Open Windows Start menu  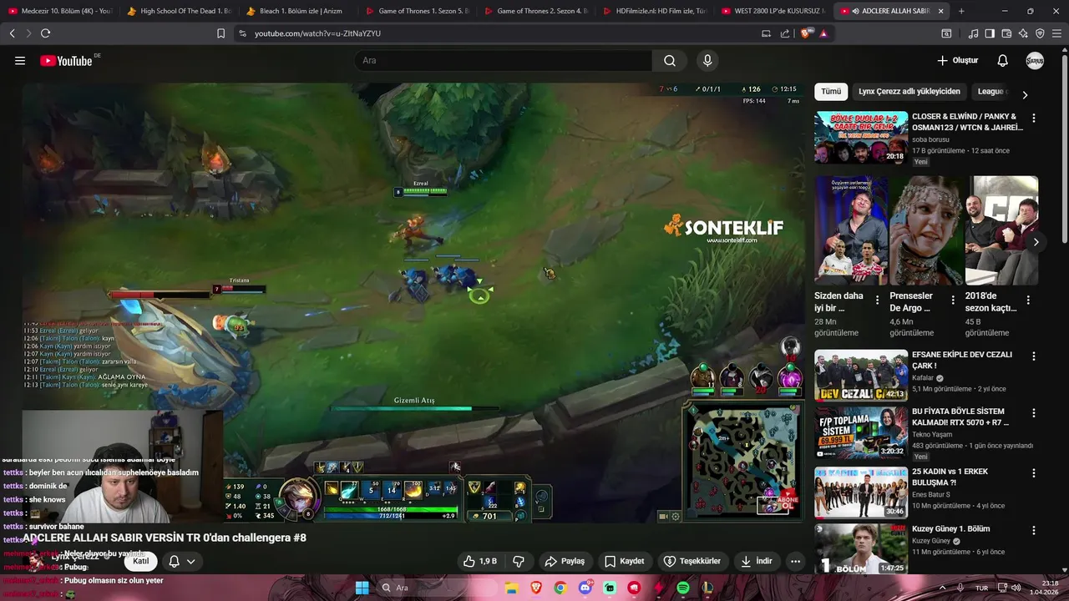(362, 588)
